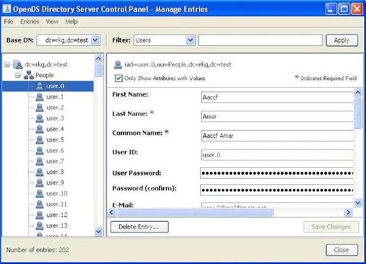366x264 pixels.
Task: Select the user.5 tree entry
Action: coord(55,140)
